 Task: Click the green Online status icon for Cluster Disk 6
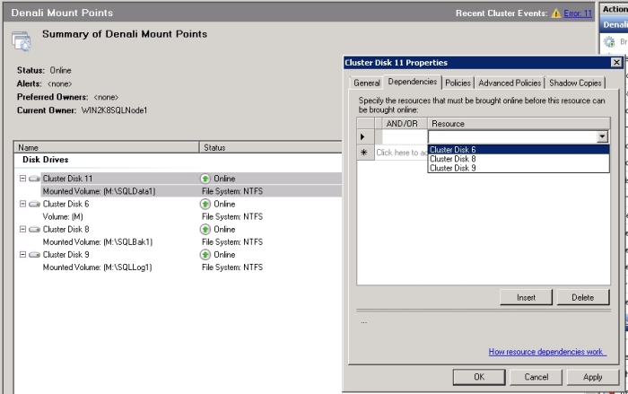pos(205,204)
